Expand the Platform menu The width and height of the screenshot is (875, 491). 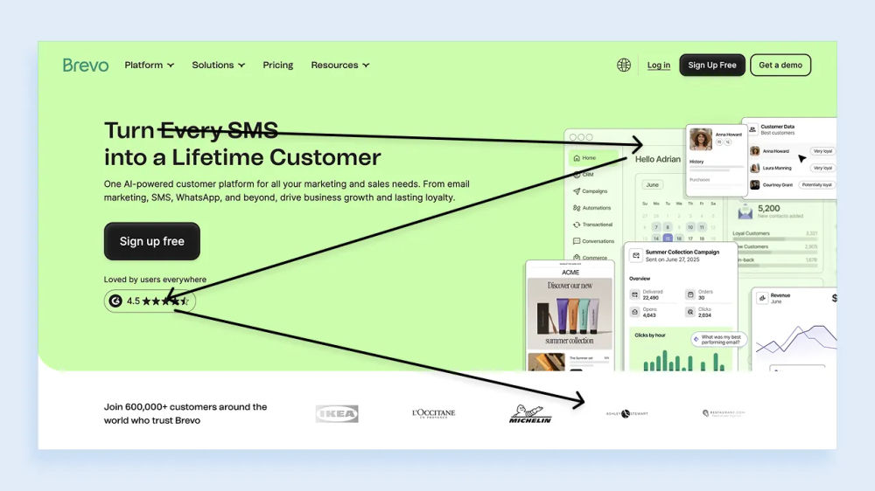(x=149, y=66)
